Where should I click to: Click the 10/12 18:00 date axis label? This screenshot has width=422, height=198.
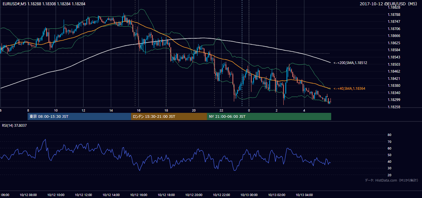point(166,195)
